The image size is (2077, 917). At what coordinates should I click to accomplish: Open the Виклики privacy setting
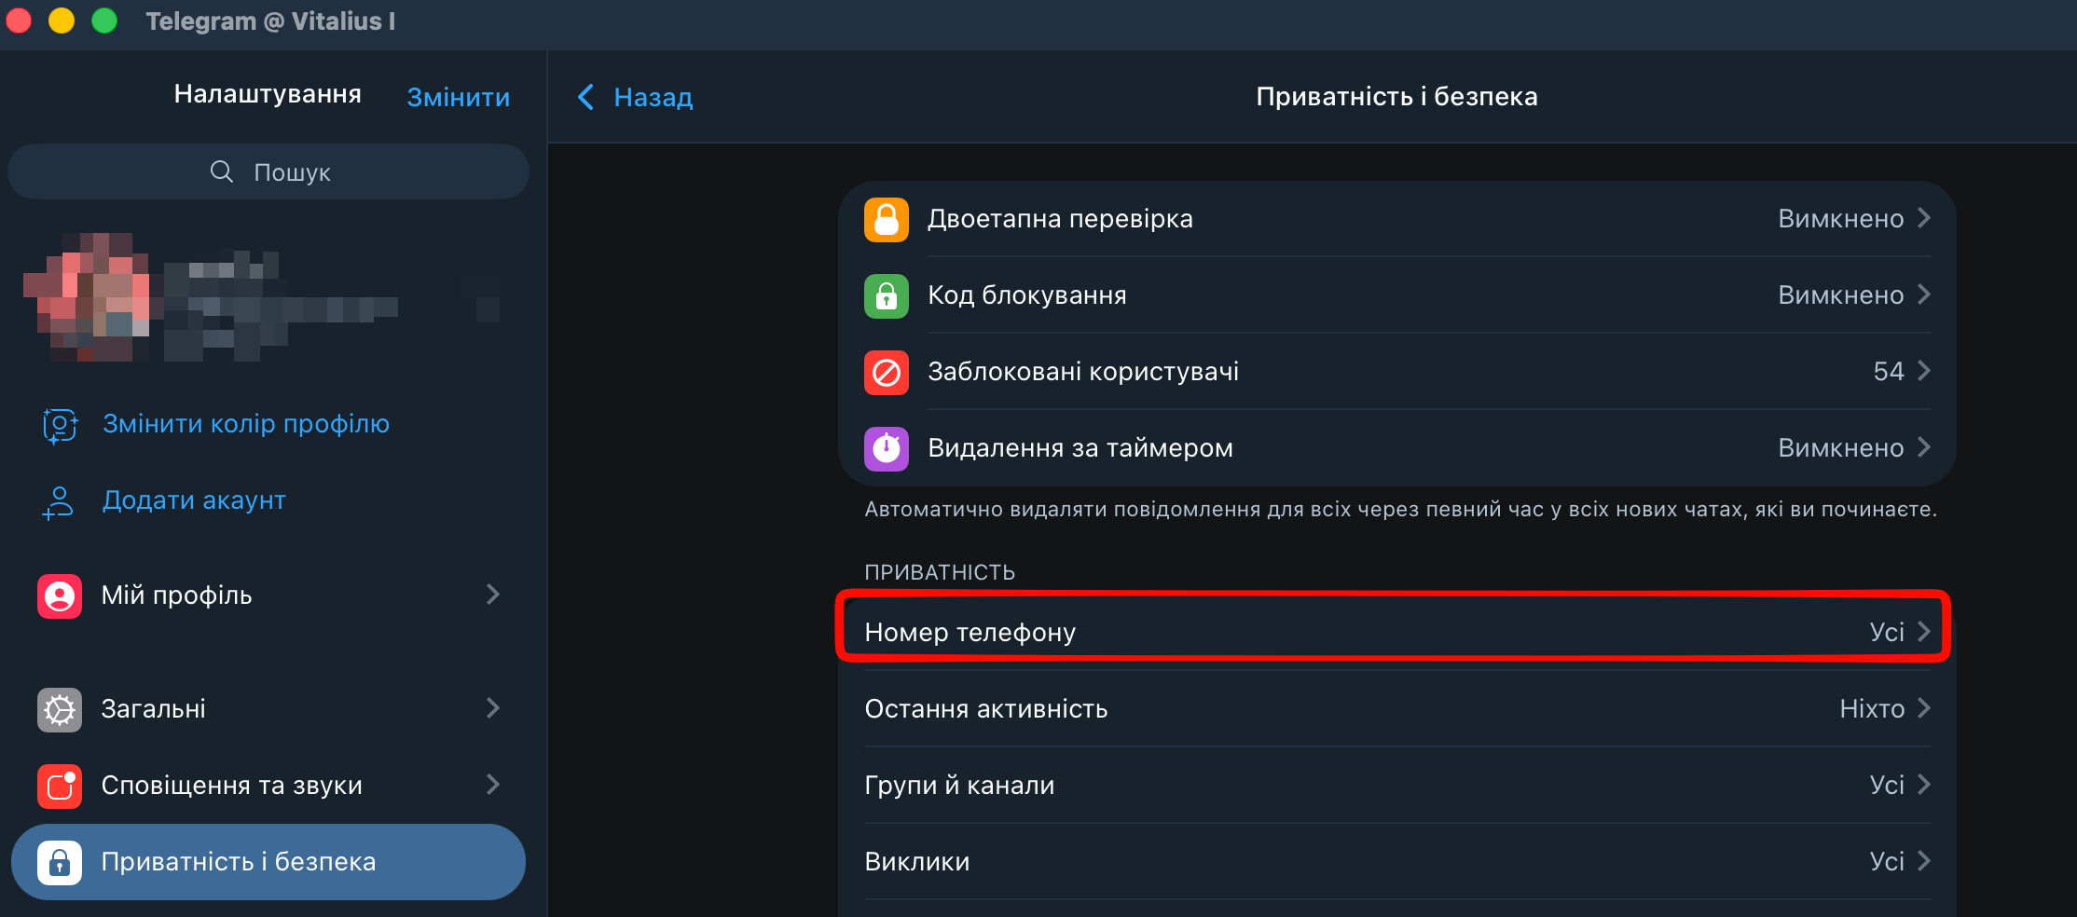[x=1396, y=861]
